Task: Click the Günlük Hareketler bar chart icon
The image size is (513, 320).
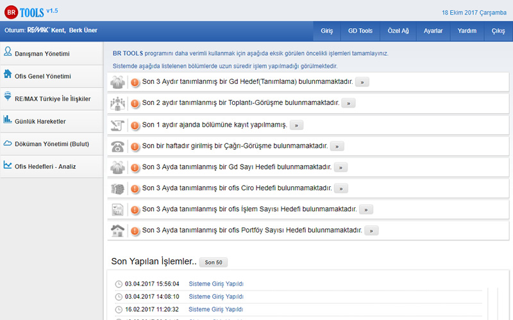Action: point(8,119)
